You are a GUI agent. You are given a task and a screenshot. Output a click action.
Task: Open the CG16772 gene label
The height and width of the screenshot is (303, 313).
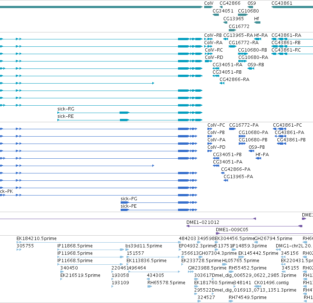coord(239,27)
